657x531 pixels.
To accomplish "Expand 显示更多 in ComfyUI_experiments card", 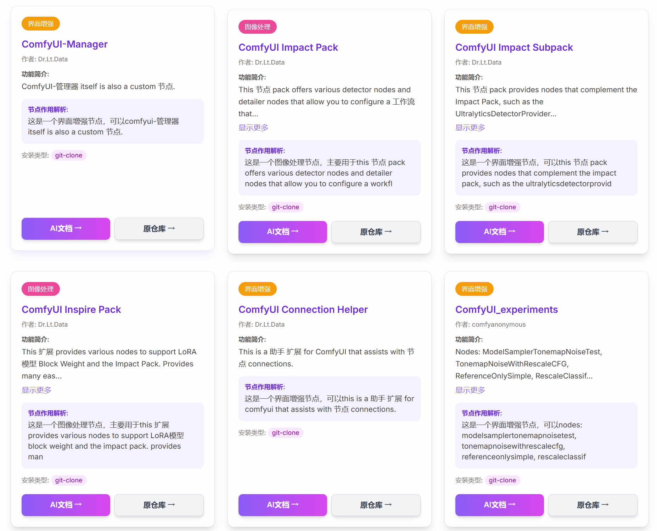I will (x=470, y=390).
